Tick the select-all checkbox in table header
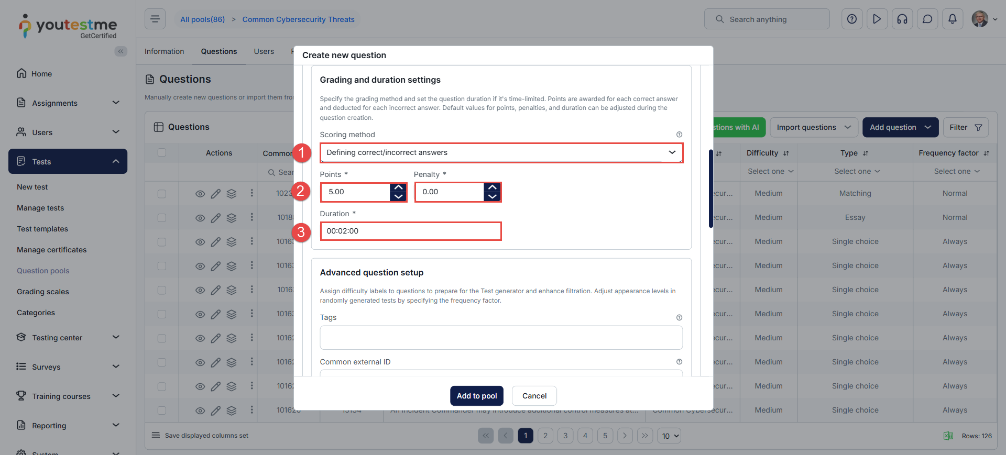1006x455 pixels. (162, 152)
